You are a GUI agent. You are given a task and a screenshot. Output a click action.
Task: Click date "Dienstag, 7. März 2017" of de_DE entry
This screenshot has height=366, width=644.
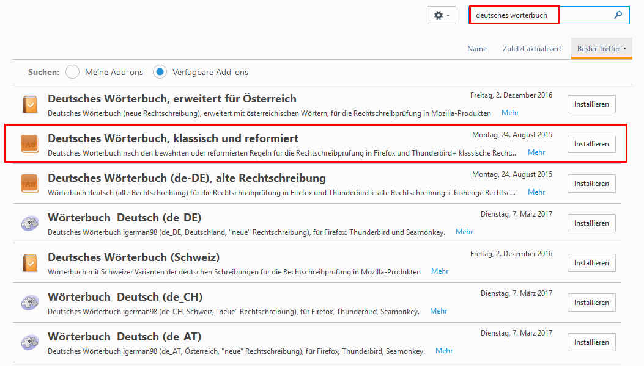(x=517, y=214)
